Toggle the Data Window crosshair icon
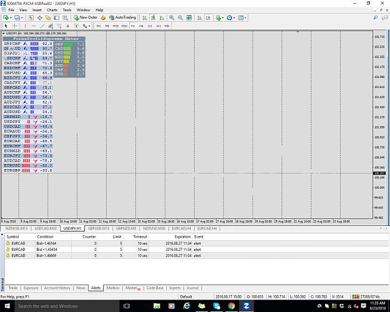The image size is (390, 312). pyautogui.click(x=39, y=17)
